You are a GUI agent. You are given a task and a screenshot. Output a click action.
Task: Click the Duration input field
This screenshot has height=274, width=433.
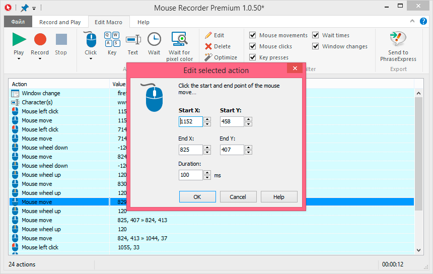[x=191, y=175]
